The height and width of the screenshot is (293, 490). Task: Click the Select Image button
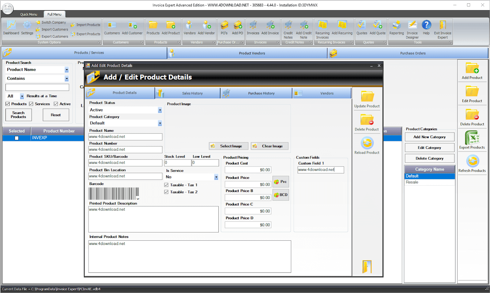tap(228, 146)
